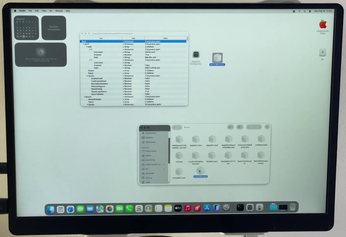Click the Finder back navigation arrow
This screenshot has width=346, height=237.
174,127
